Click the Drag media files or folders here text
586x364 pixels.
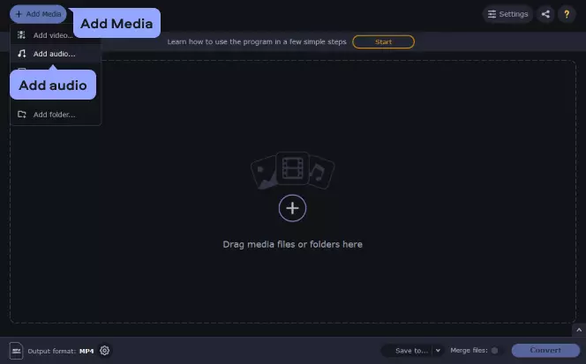click(293, 244)
